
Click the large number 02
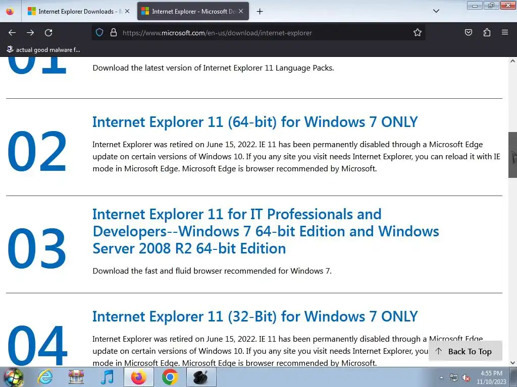(x=37, y=151)
